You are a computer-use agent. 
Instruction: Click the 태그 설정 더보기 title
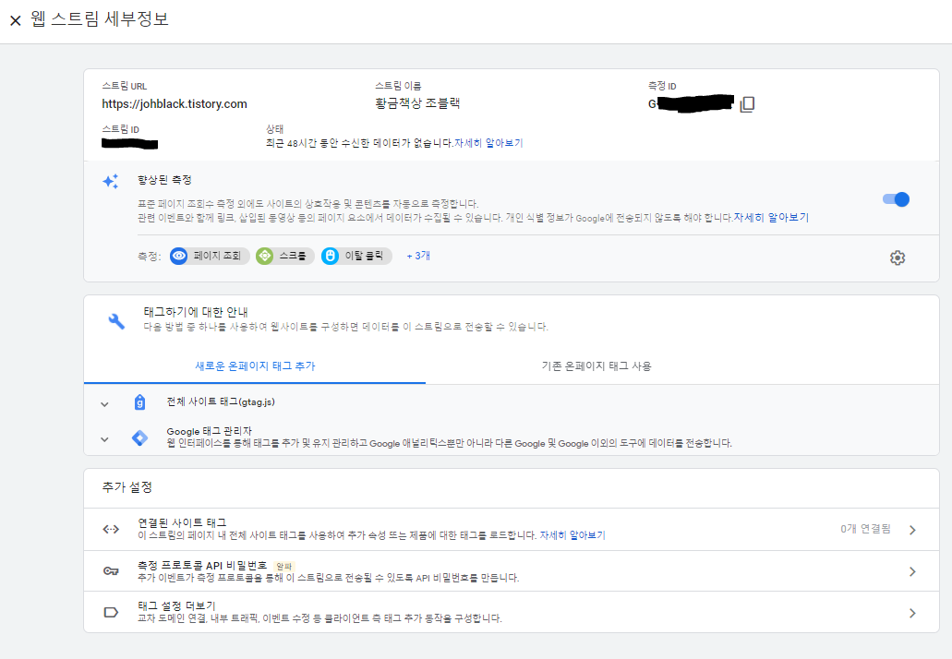point(176,605)
